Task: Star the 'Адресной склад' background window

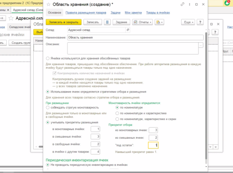Action: point(11,18)
